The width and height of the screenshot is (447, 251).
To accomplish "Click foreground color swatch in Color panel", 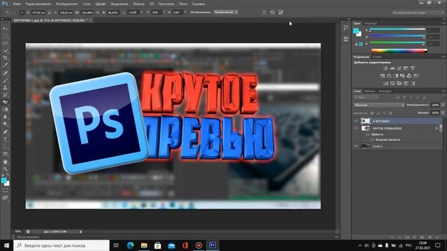I will 356,31.
